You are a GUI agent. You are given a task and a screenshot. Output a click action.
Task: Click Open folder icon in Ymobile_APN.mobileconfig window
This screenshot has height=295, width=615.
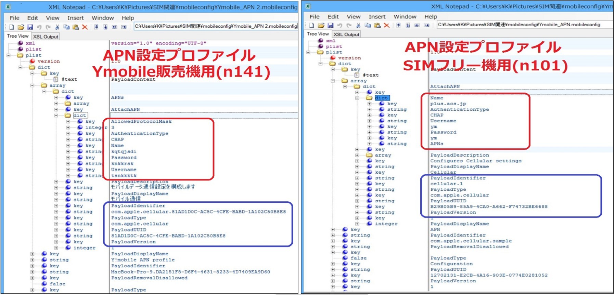tap(321, 25)
